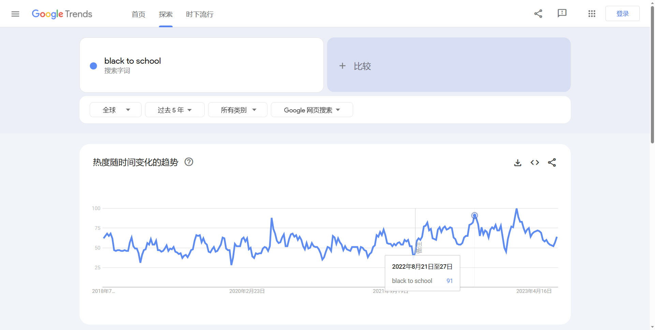This screenshot has height=330, width=655.
Task: Click the blue color dot for search term
Action: coord(93,66)
